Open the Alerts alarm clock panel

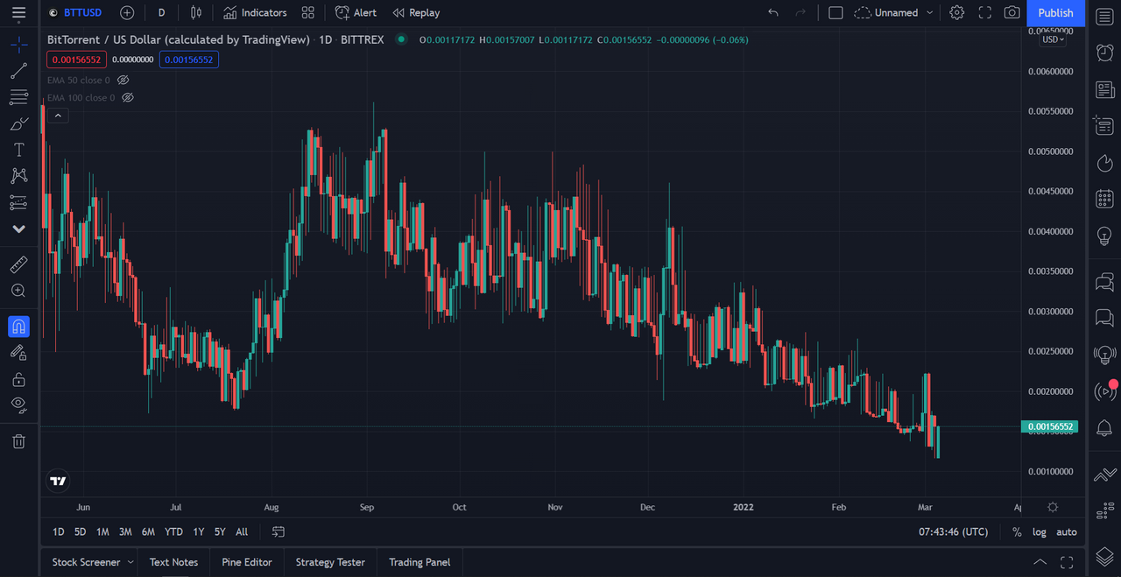click(x=1105, y=53)
